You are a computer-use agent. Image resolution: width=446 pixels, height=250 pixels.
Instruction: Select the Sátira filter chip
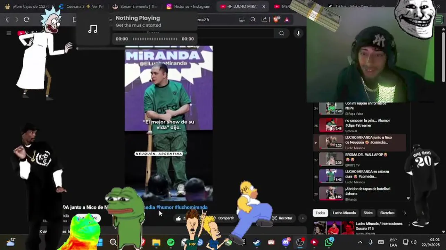[x=368, y=213]
